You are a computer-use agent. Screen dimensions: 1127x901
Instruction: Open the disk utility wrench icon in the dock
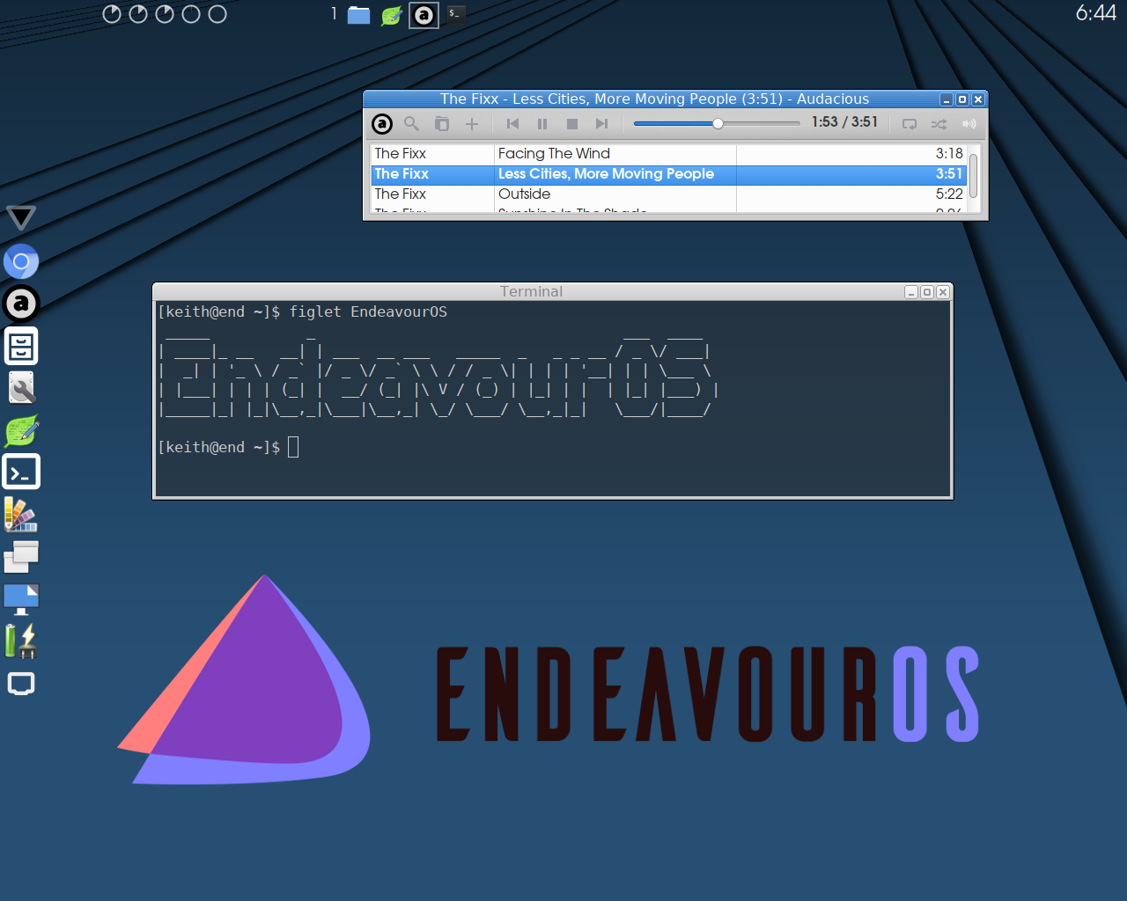(21, 388)
